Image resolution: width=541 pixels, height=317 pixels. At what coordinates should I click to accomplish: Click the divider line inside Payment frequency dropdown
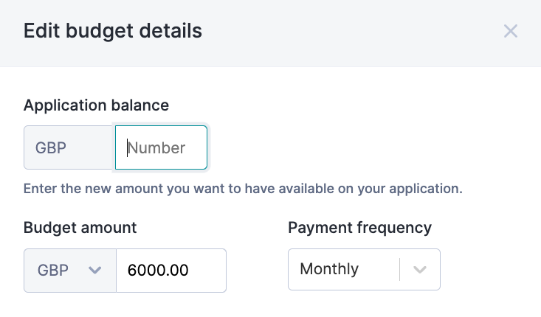coord(399,270)
